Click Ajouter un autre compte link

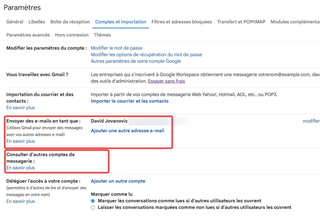pos(118,181)
